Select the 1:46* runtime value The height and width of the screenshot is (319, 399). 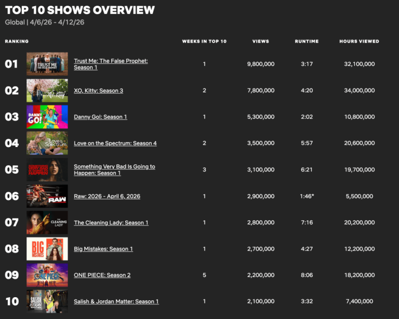click(x=307, y=196)
